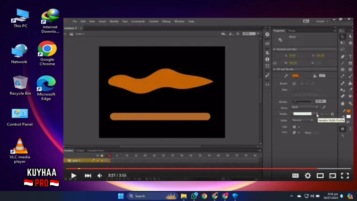
Task: Switch to the Library tab
Action: point(291,31)
